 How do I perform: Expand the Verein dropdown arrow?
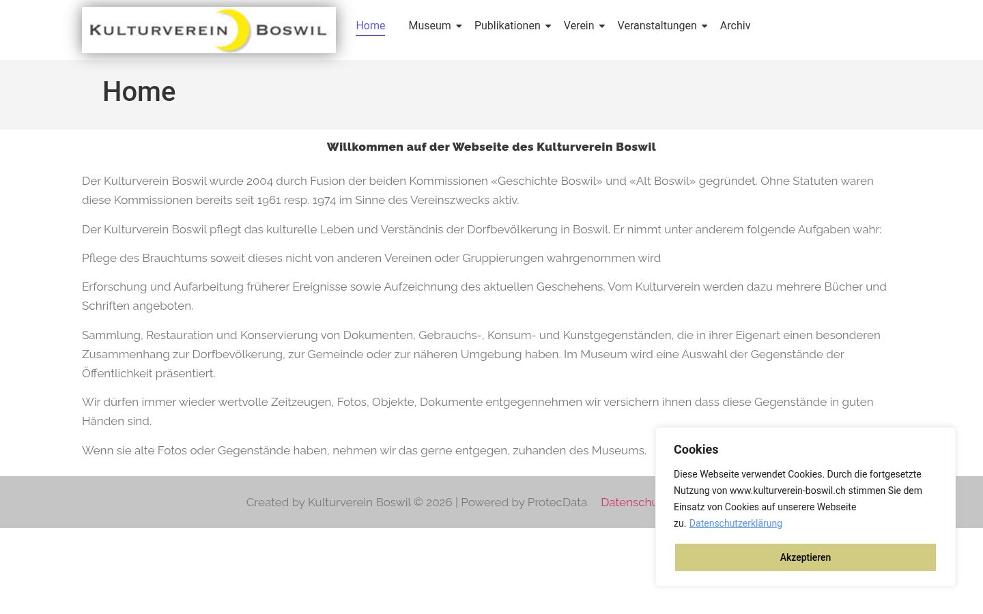click(601, 27)
